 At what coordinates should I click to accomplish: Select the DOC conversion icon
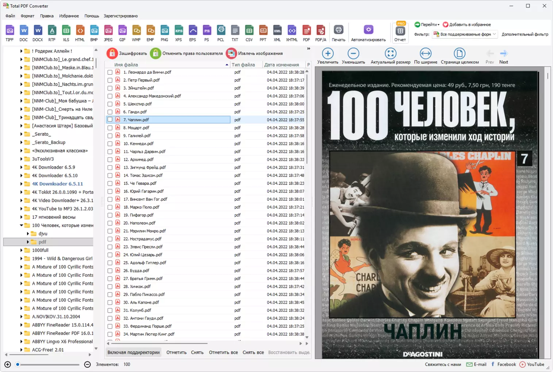point(24,33)
